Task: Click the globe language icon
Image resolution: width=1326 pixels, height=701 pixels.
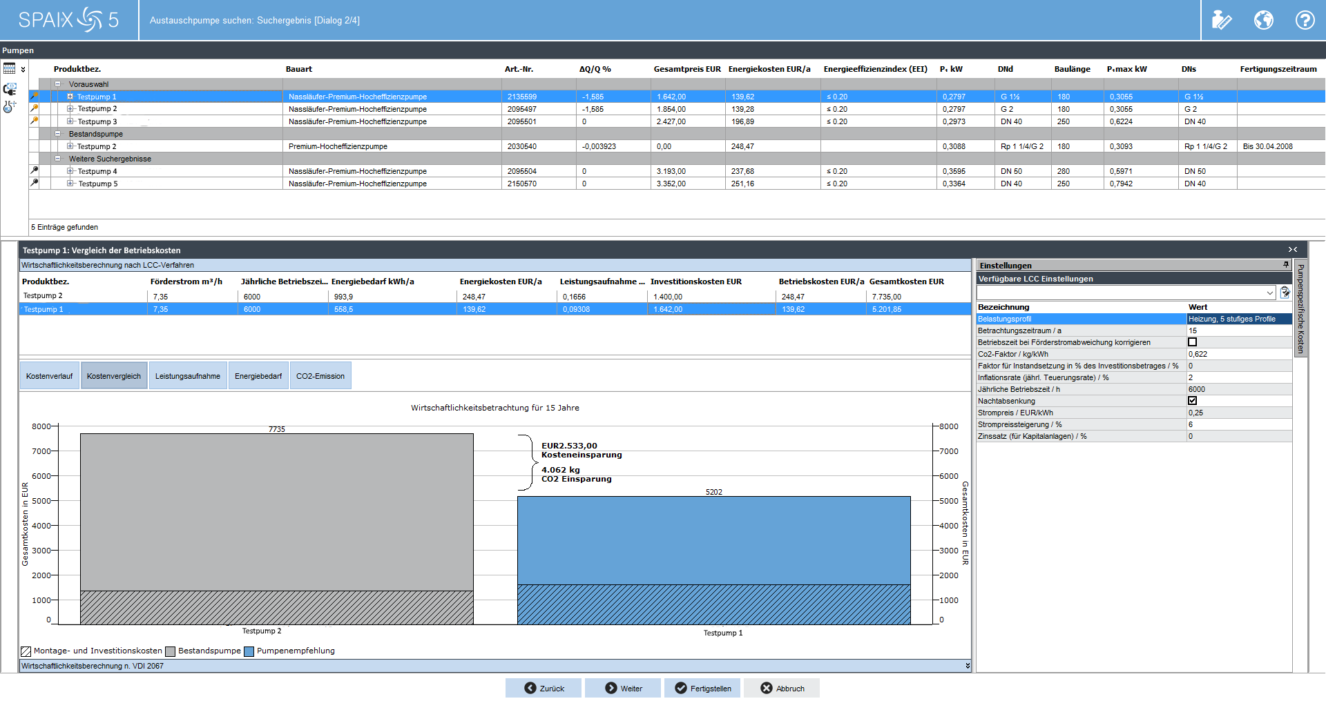Action: pyautogui.click(x=1263, y=20)
